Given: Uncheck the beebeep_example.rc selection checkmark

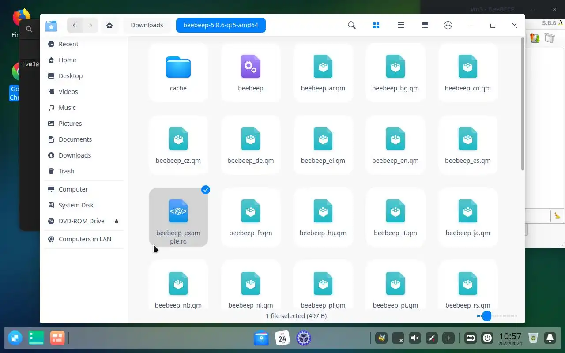Looking at the screenshot, I should pos(206,190).
